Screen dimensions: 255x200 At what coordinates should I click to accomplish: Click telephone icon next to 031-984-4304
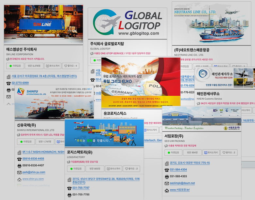[x=167, y=170]
